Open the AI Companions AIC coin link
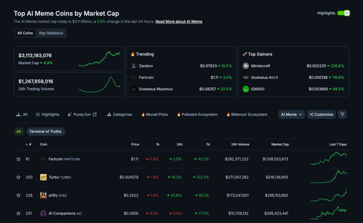 (65, 213)
